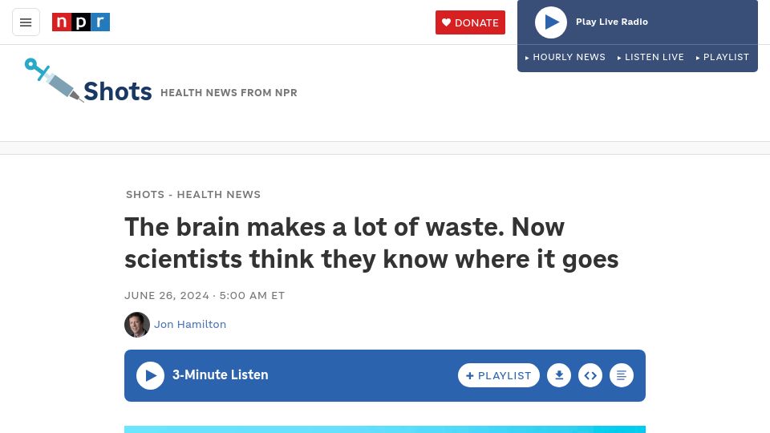Click the article headline text
This screenshot has width=770, height=433.
(x=371, y=243)
